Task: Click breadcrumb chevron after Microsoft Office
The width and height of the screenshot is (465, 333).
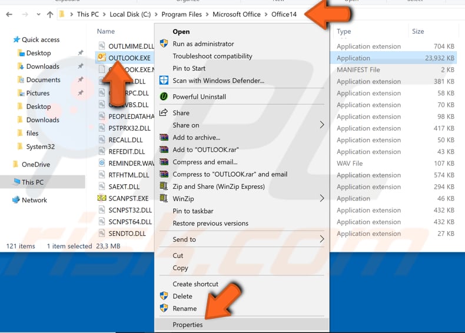Action: click(x=266, y=14)
